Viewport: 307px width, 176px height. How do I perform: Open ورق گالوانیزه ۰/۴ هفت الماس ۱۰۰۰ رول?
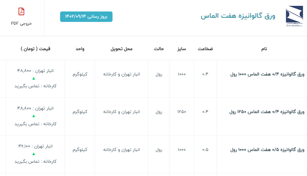click(267, 74)
